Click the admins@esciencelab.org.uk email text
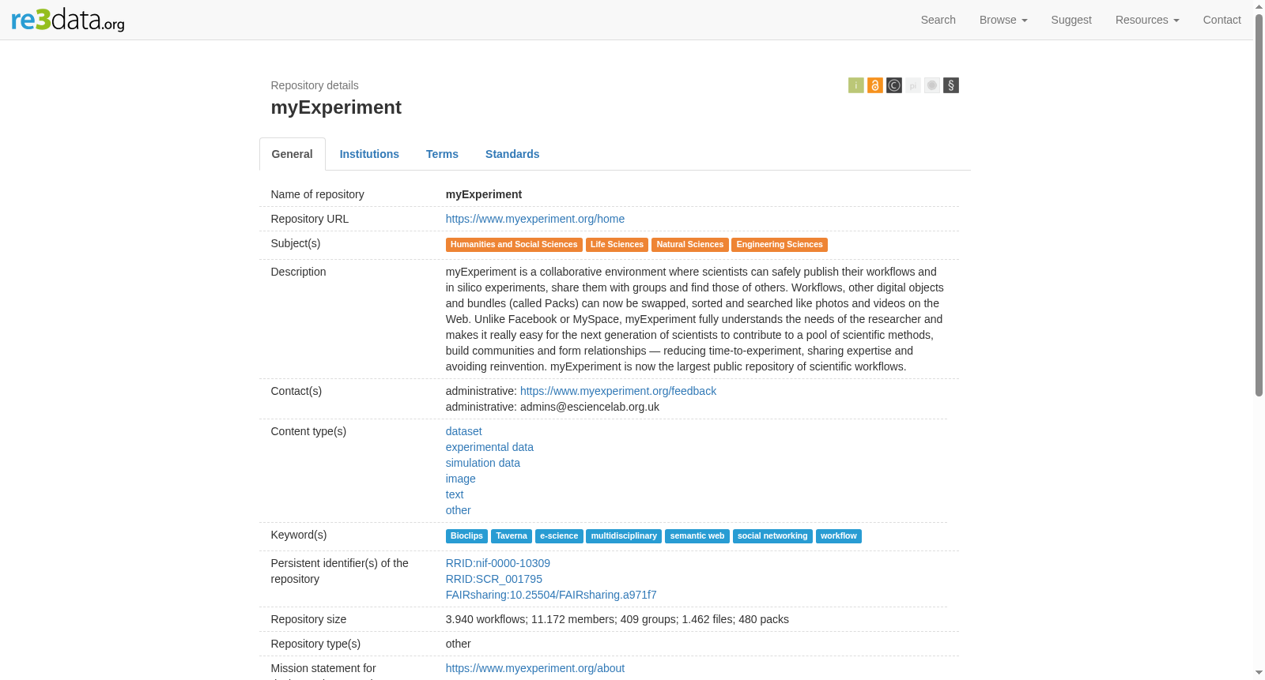This screenshot has height=680, width=1265. pos(590,407)
